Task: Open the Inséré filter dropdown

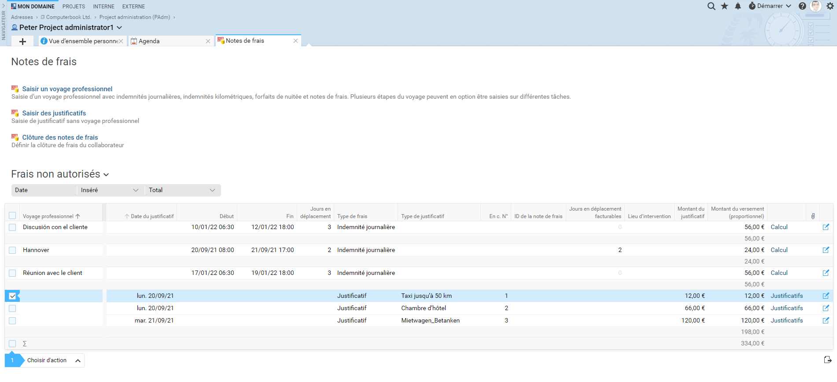Action: click(x=109, y=190)
